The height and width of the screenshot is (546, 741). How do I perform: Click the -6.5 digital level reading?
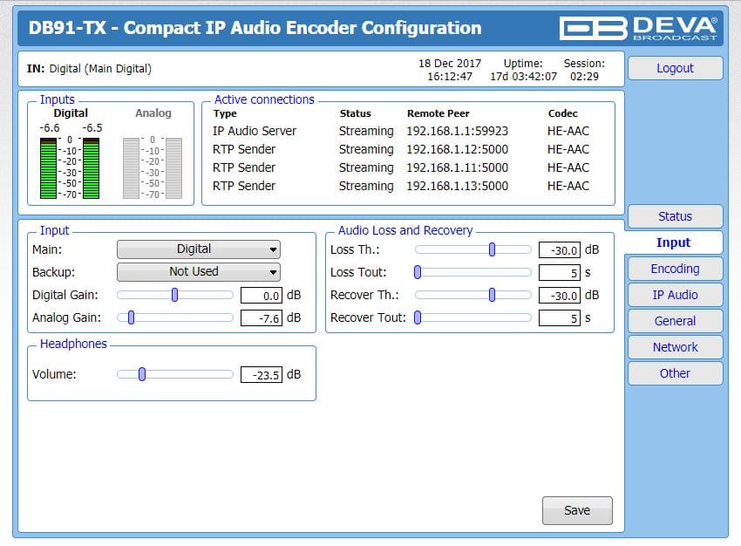(x=92, y=128)
